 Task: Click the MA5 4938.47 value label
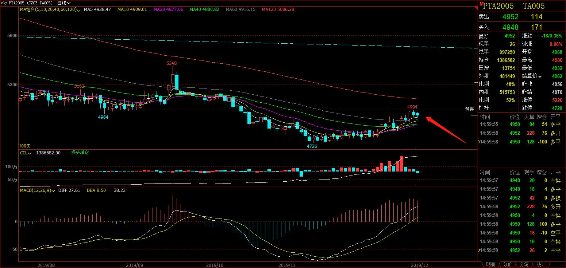pos(97,9)
